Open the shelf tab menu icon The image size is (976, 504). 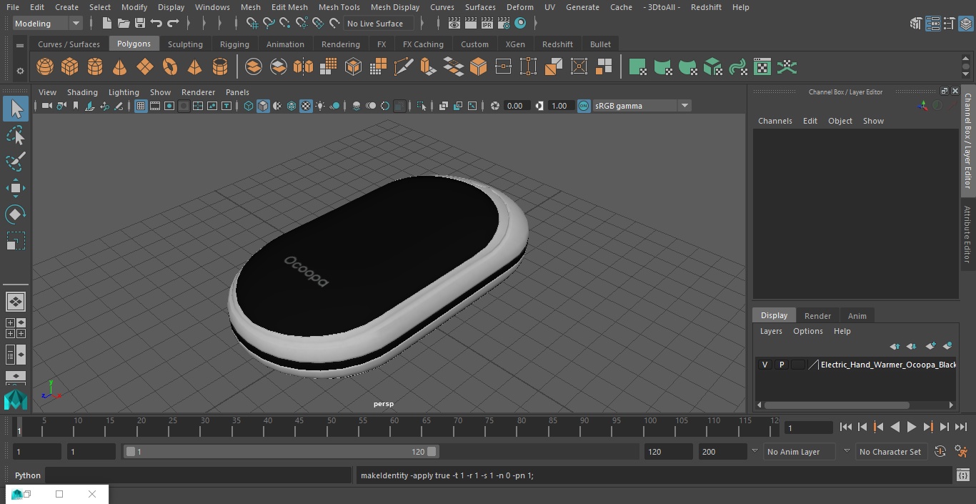20,45
